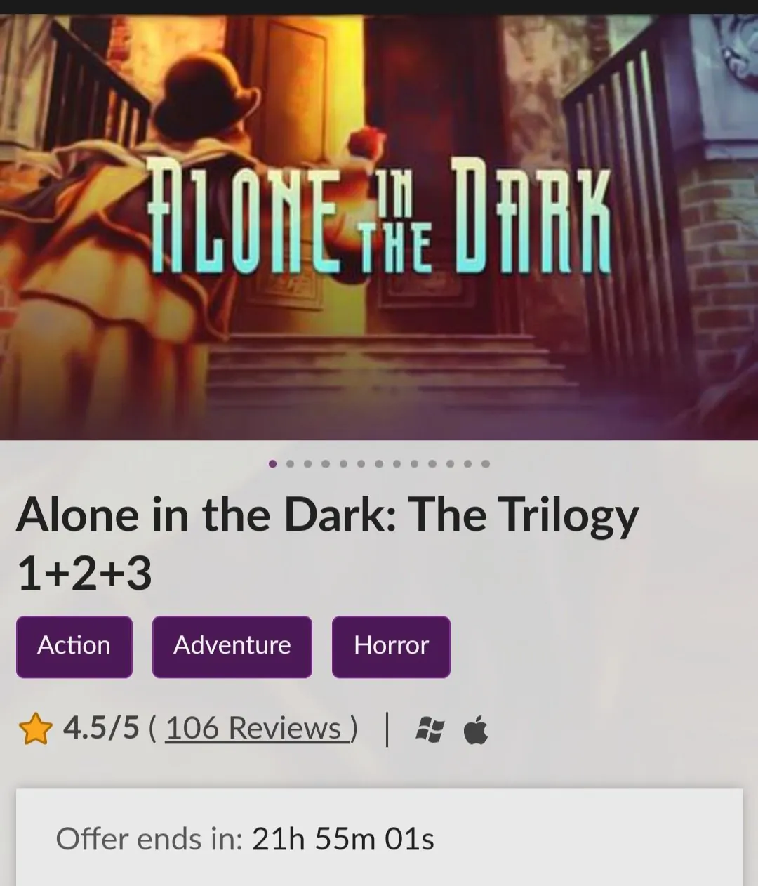Open the Adventure genre tag

pos(232,647)
